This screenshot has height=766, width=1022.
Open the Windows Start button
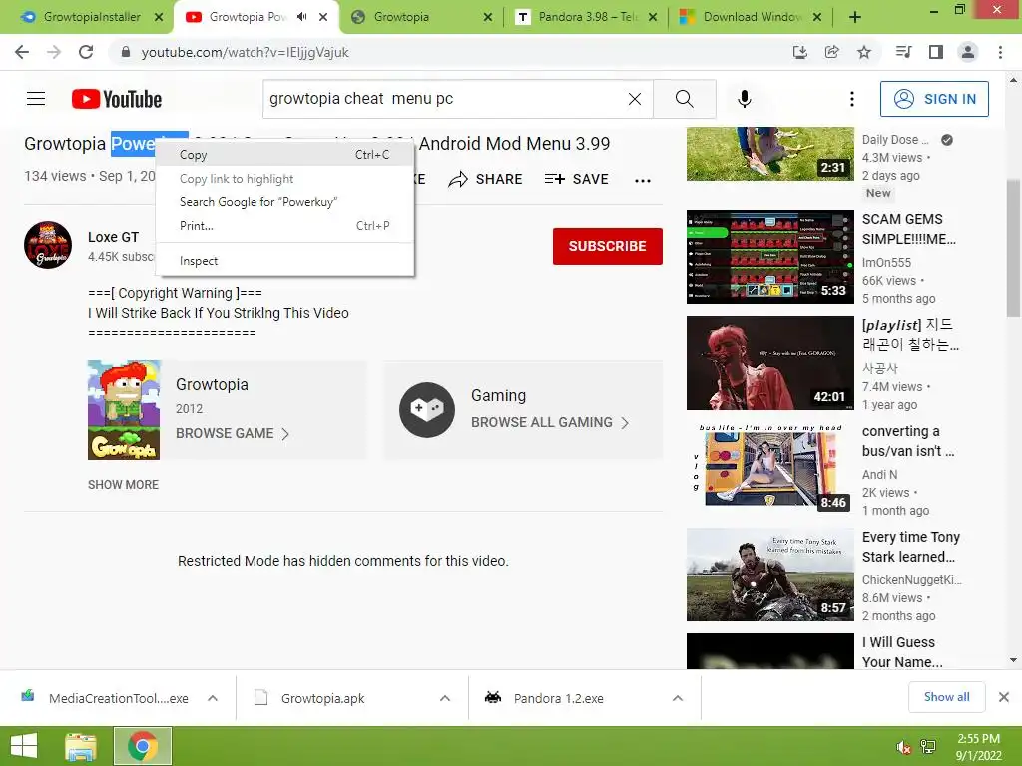(24, 746)
